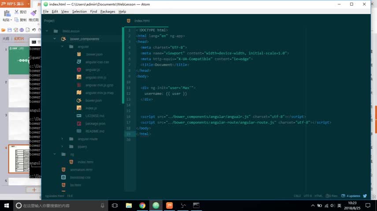
Task: Click the angular folder icon
Action: [71, 47]
